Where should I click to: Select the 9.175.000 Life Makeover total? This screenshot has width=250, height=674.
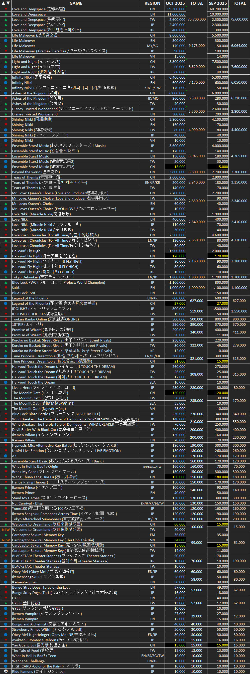197,46
